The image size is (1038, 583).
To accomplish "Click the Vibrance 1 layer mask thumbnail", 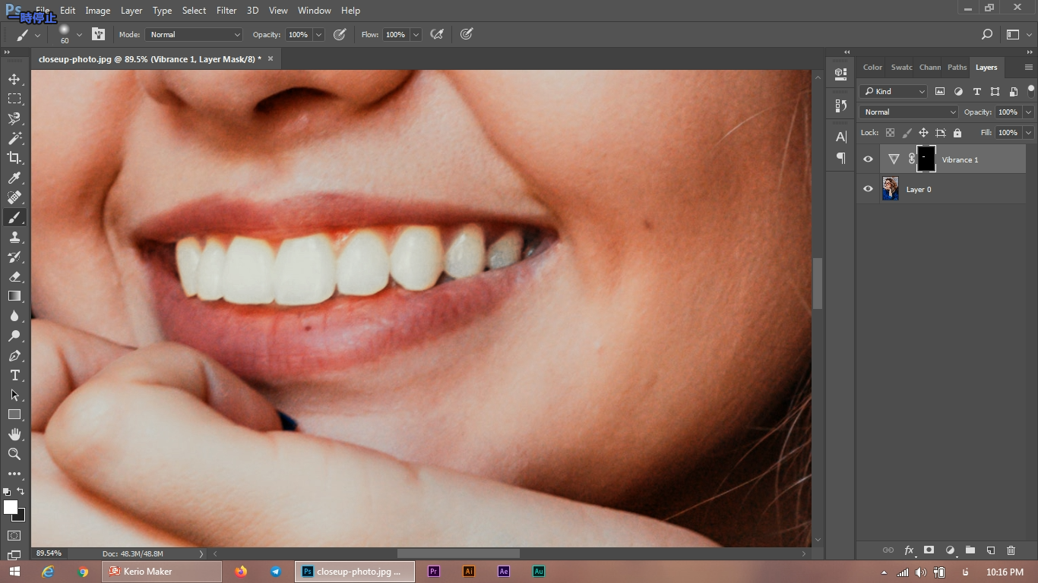I will click(x=926, y=159).
